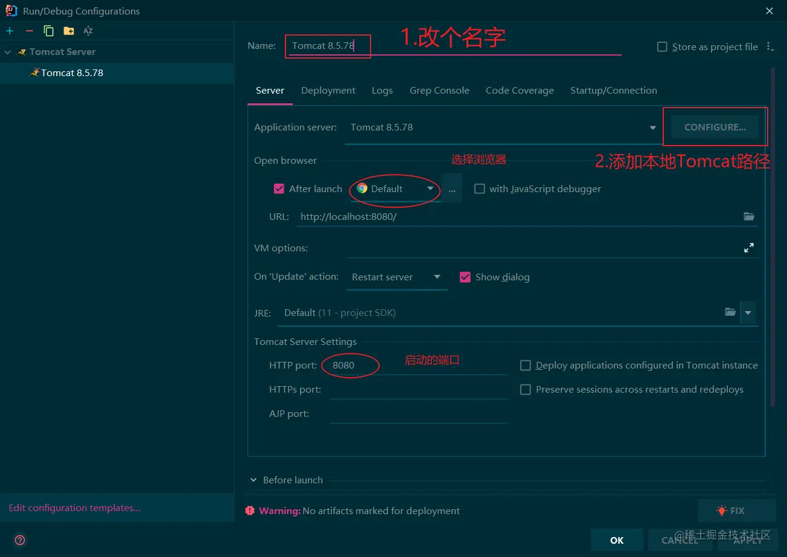Create new folder for configurations
Viewport: 787px width, 557px height.
click(69, 31)
